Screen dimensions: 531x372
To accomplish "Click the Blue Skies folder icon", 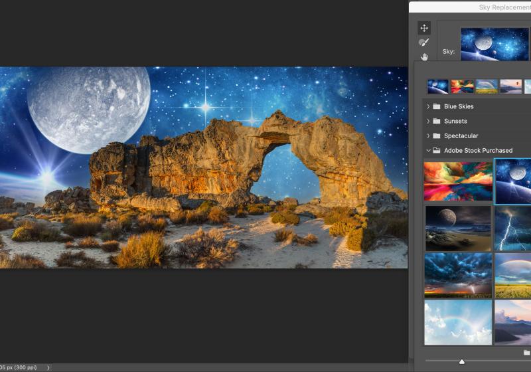I will pyautogui.click(x=437, y=106).
